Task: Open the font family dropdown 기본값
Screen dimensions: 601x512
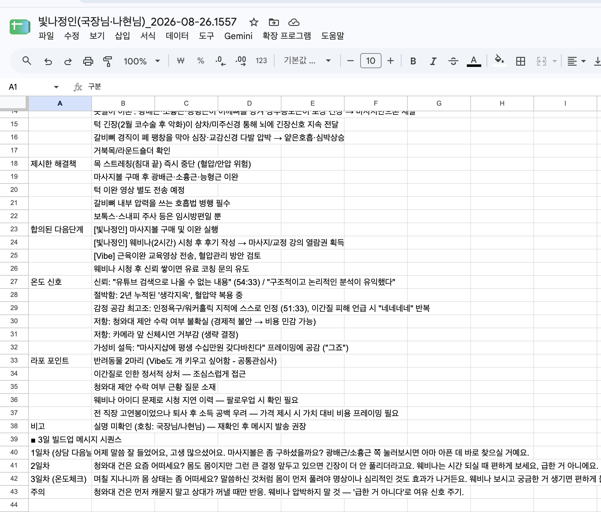Action: 307,61
